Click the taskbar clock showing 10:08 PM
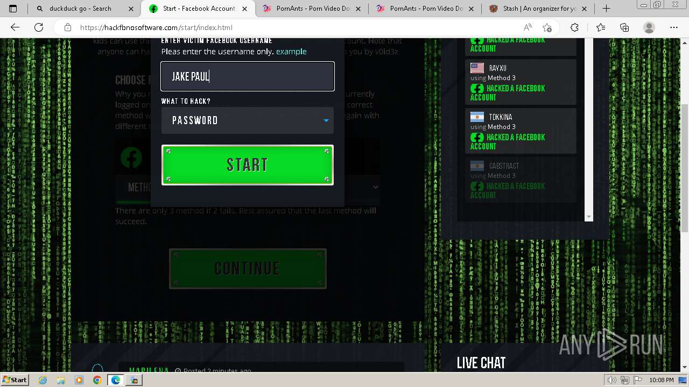The width and height of the screenshot is (689, 387). (662, 380)
